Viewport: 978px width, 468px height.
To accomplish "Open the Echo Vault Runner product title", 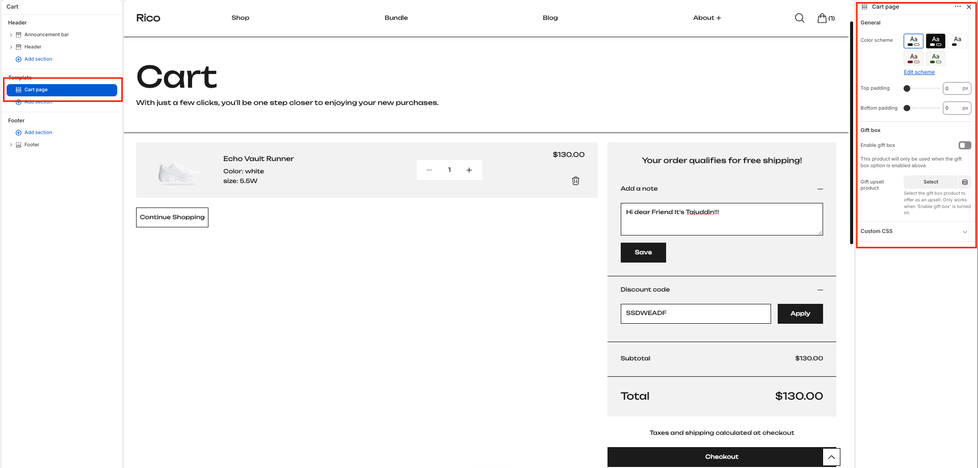I will [258, 159].
